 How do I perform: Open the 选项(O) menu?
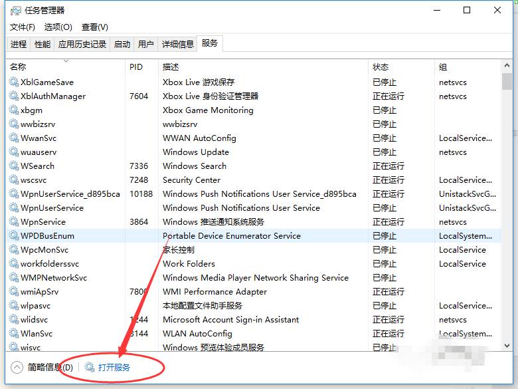(58, 27)
